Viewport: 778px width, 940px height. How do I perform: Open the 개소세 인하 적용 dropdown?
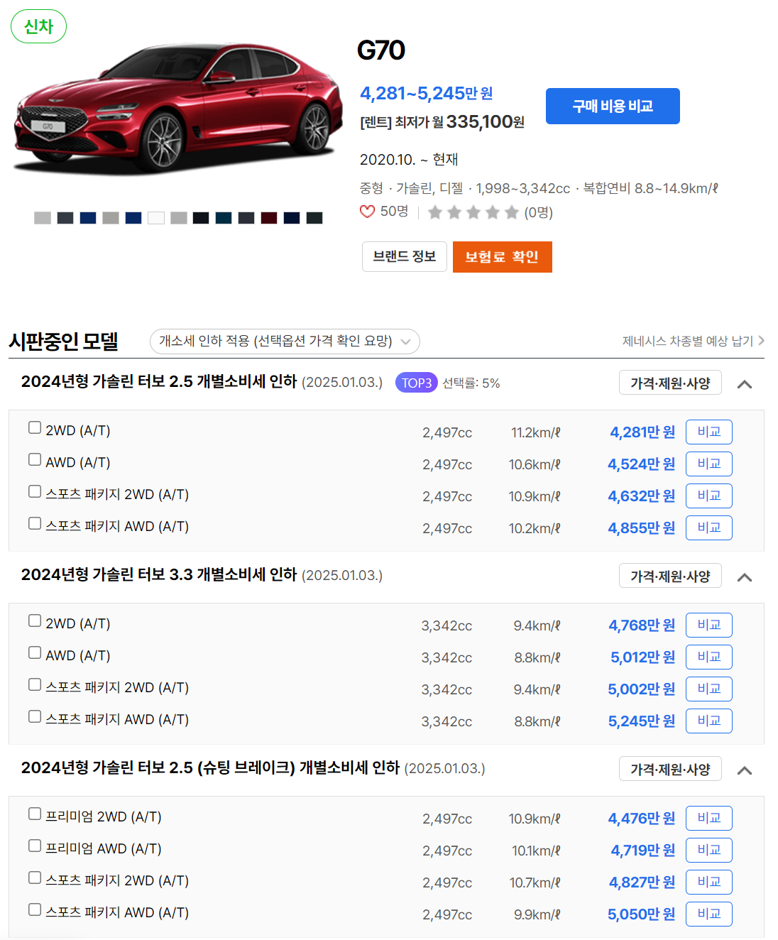[285, 341]
